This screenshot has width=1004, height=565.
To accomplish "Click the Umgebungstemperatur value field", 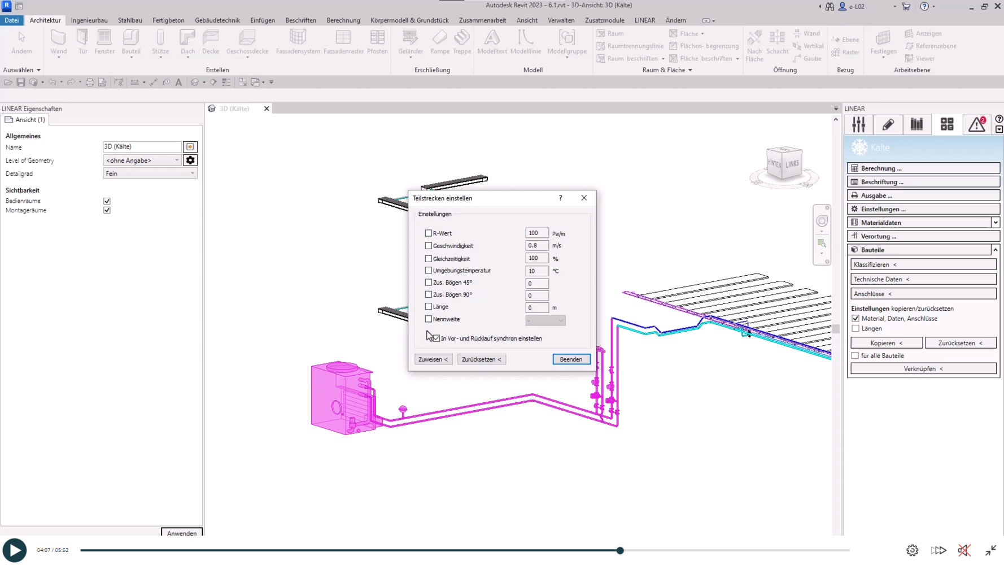I will coord(536,271).
